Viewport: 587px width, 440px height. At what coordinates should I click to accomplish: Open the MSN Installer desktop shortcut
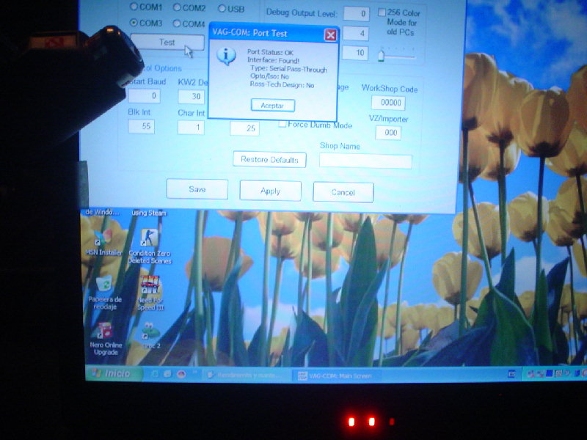pos(103,242)
